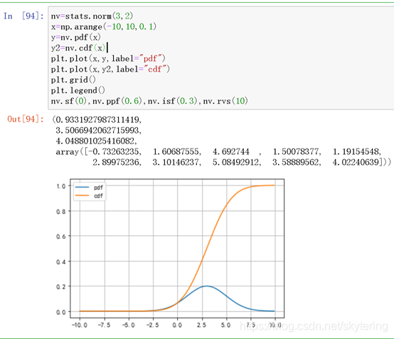Viewport: 394px width, 339px height.
Task: Click the pdf legend entry
Action: [90, 188]
